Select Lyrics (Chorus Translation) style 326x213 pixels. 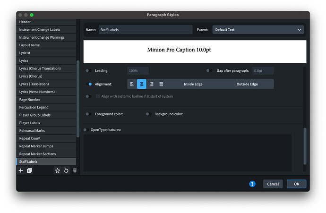[x=46, y=68]
